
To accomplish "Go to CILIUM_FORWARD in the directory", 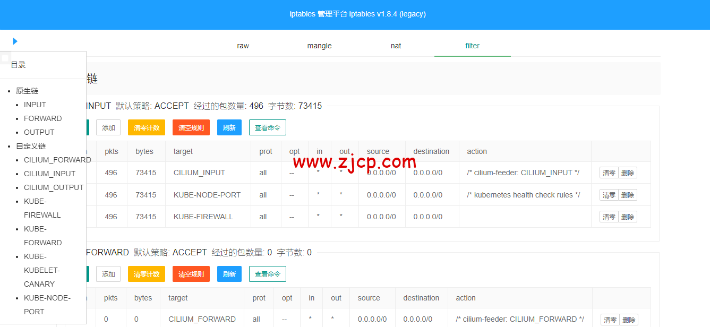I will click(x=57, y=160).
